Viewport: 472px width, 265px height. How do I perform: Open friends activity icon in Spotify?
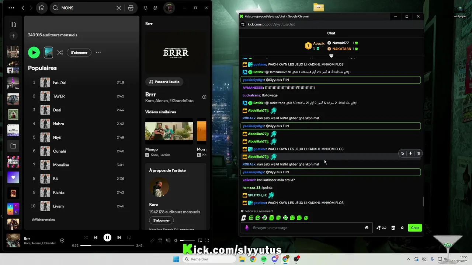click(x=156, y=8)
